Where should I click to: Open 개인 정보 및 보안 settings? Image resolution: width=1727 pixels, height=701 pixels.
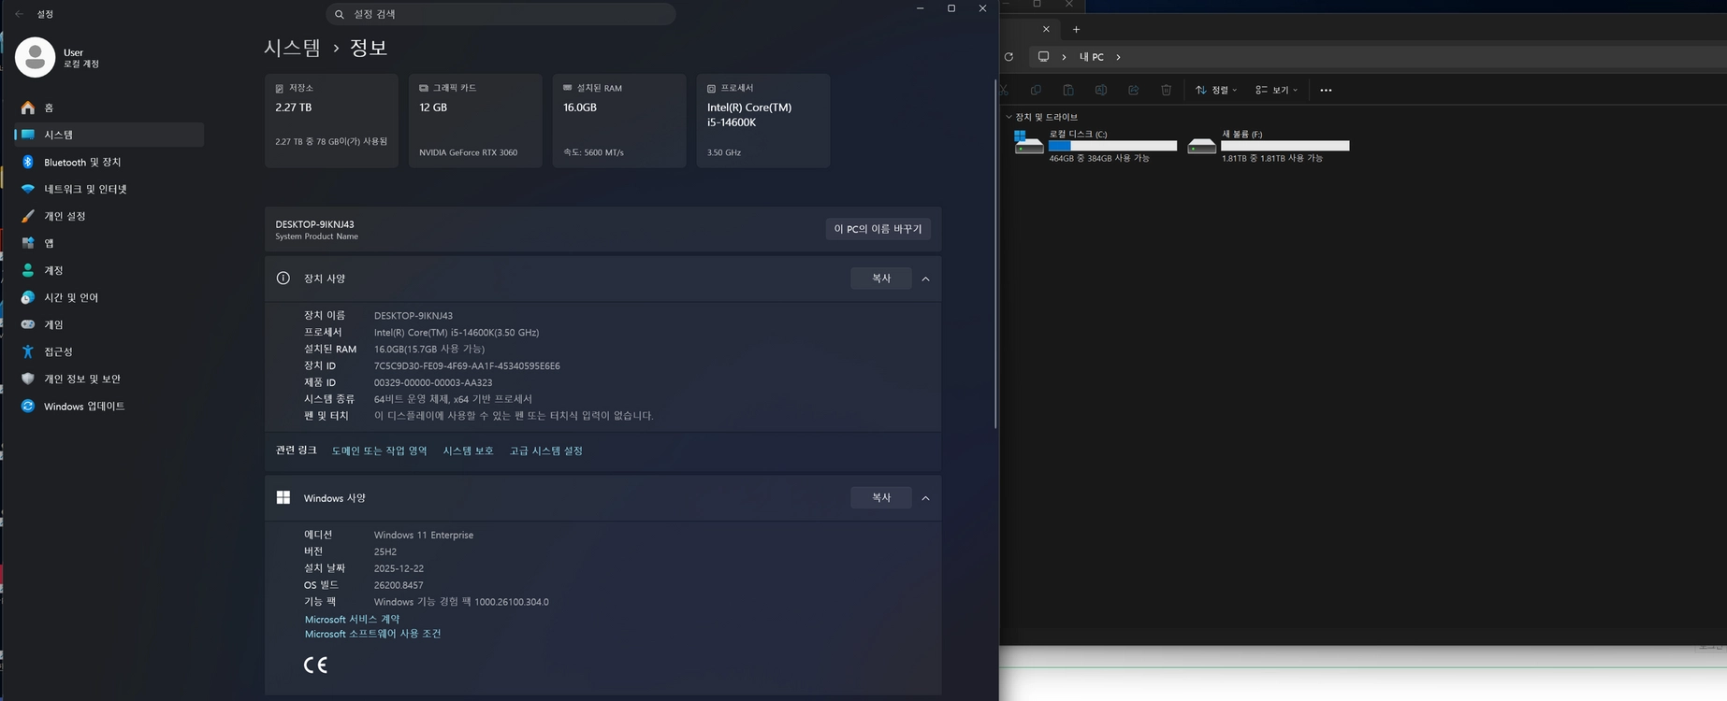pos(109,379)
